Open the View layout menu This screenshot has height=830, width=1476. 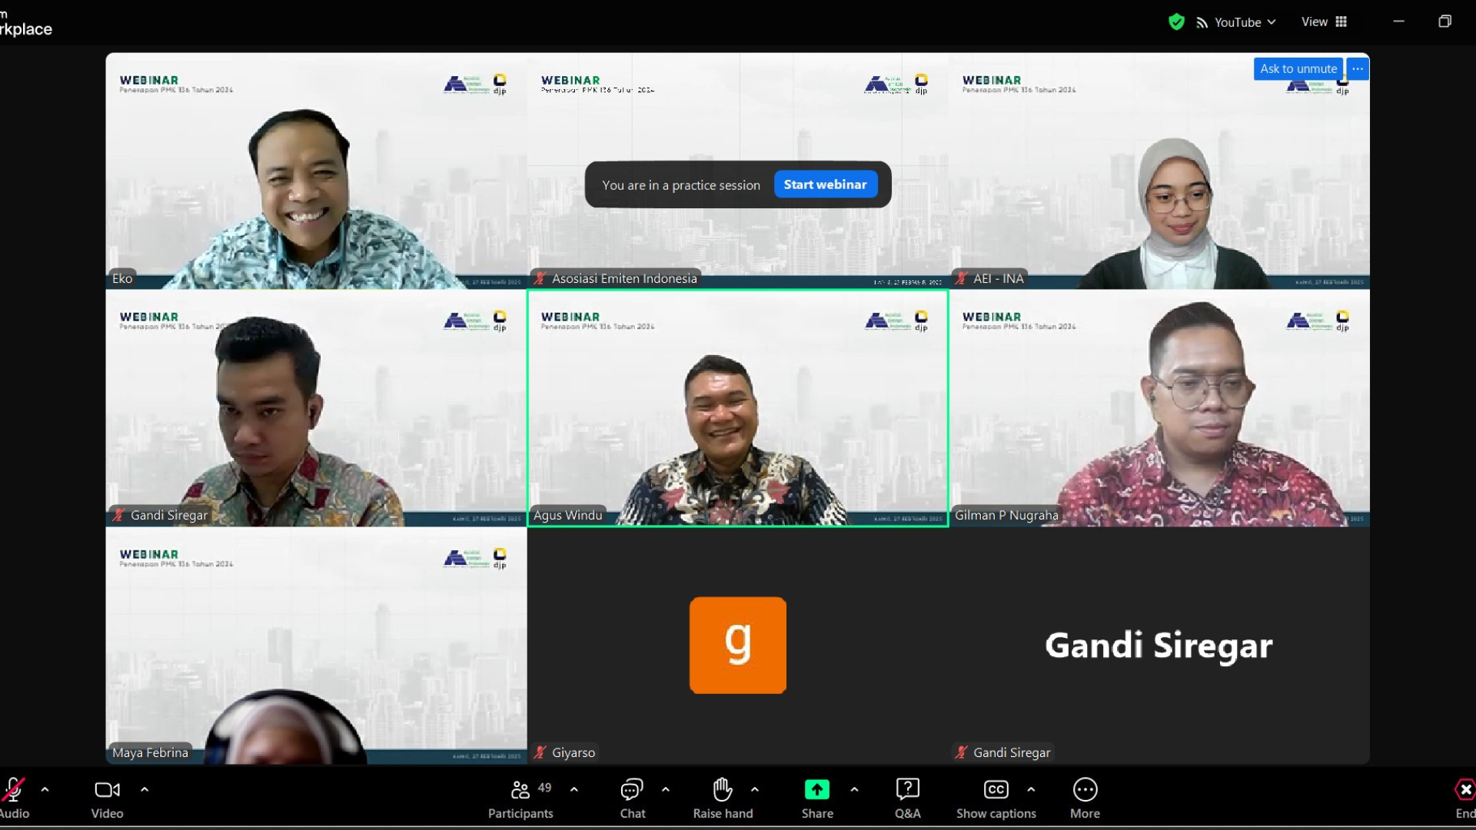pyautogui.click(x=1324, y=22)
